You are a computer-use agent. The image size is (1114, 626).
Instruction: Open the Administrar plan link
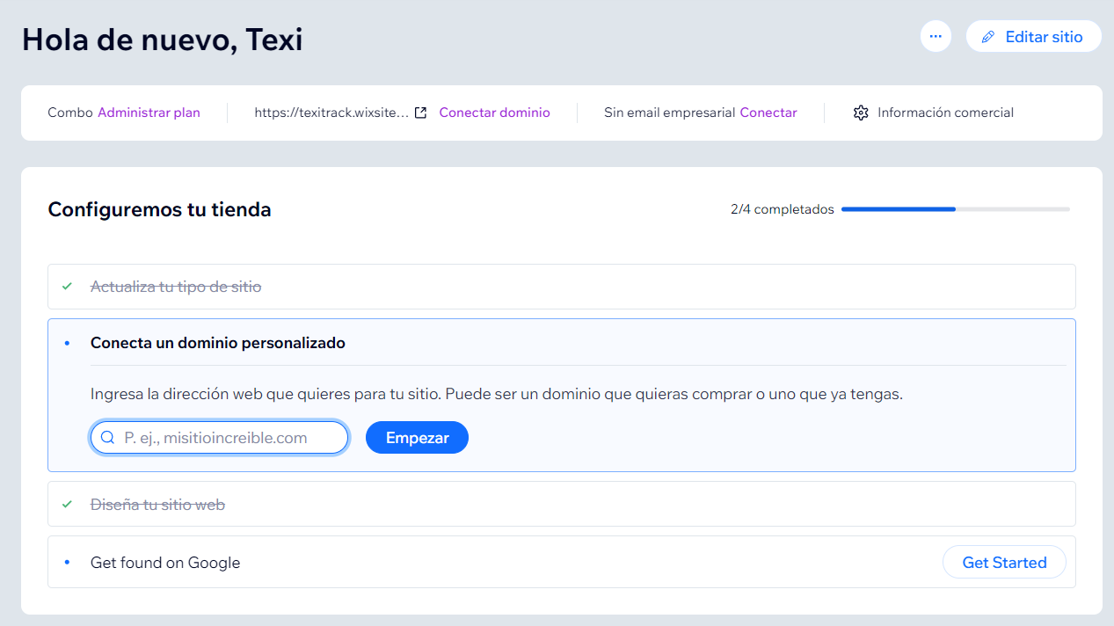point(149,113)
